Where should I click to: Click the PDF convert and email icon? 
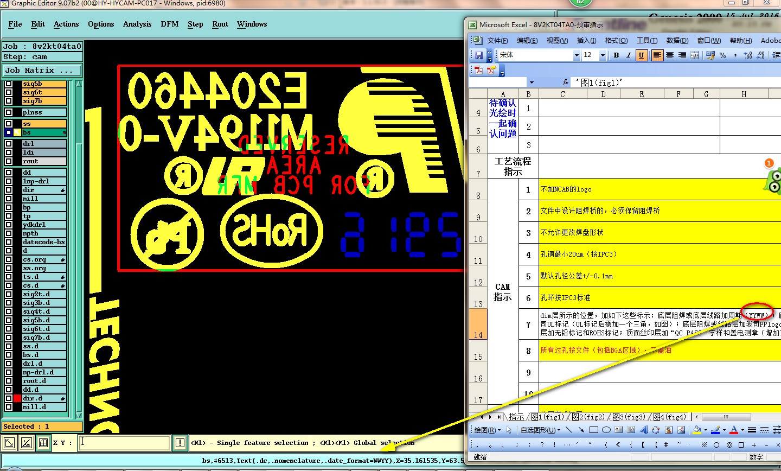coord(491,71)
